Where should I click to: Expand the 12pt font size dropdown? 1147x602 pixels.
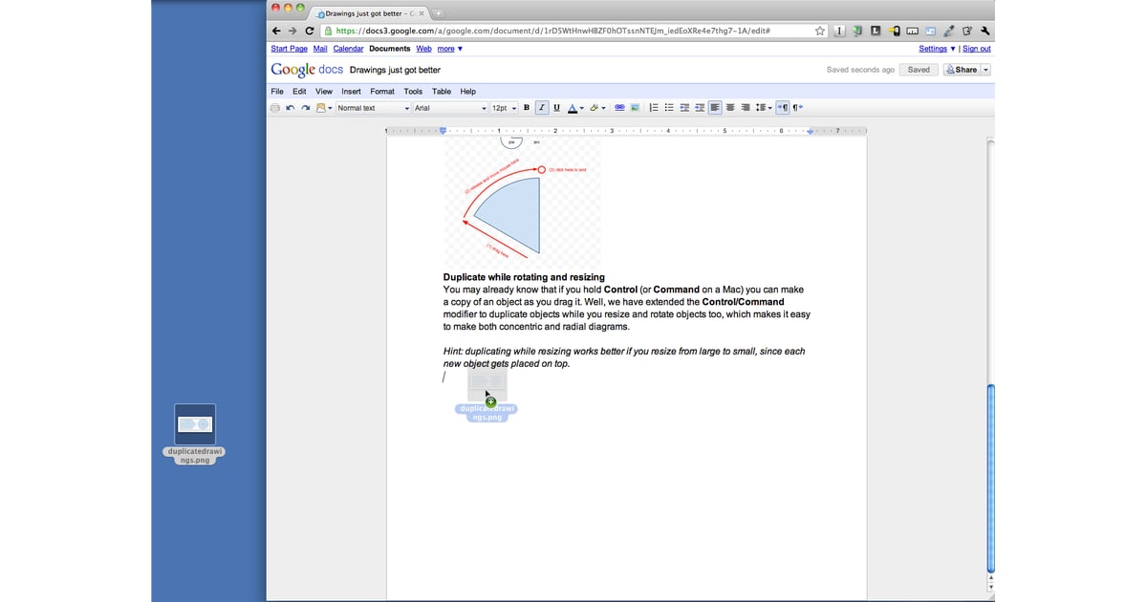(x=504, y=108)
